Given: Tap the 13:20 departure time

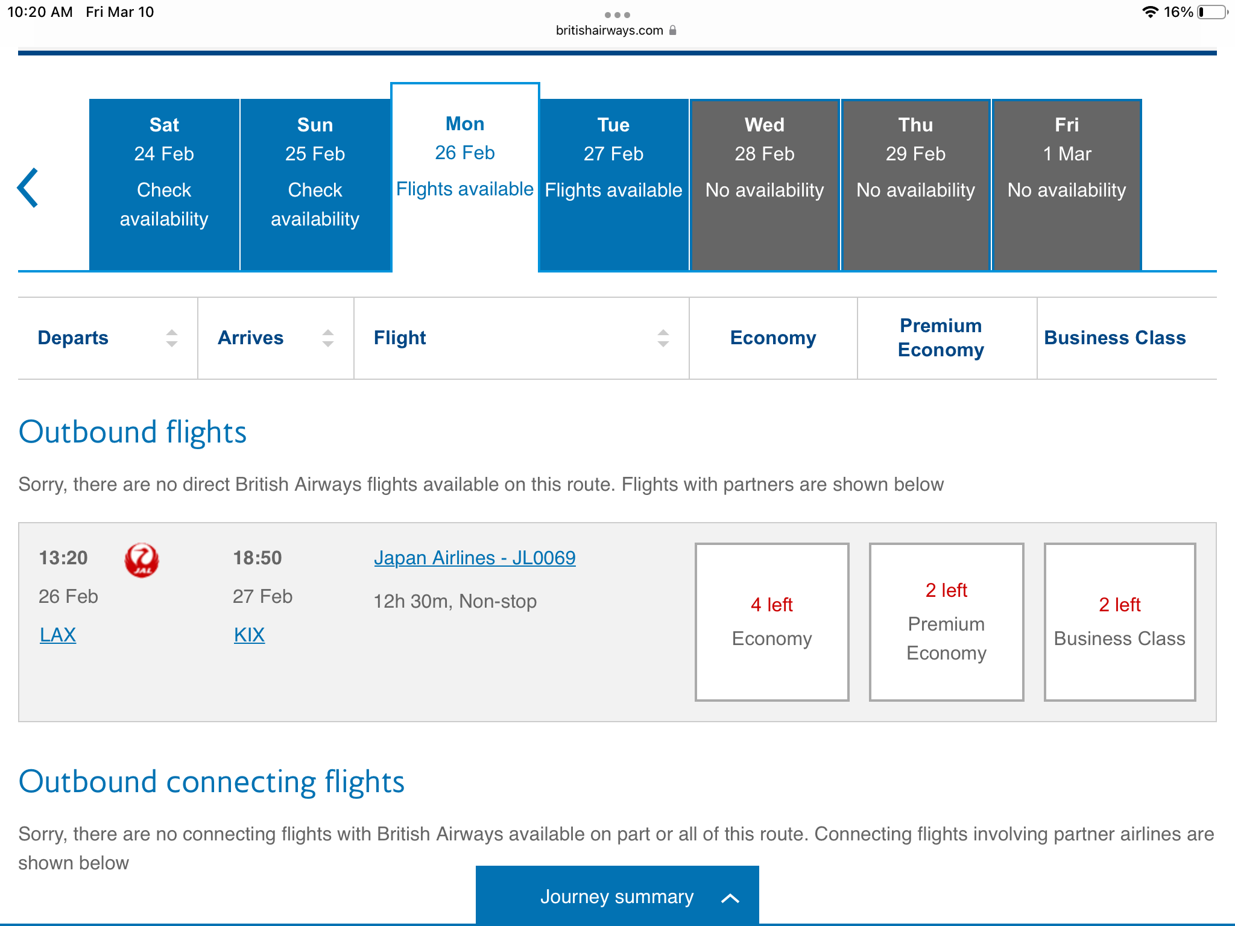Looking at the screenshot, I should point(63,558).
